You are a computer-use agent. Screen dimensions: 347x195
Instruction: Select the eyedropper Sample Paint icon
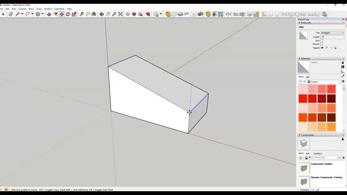[x=343, y=76]
